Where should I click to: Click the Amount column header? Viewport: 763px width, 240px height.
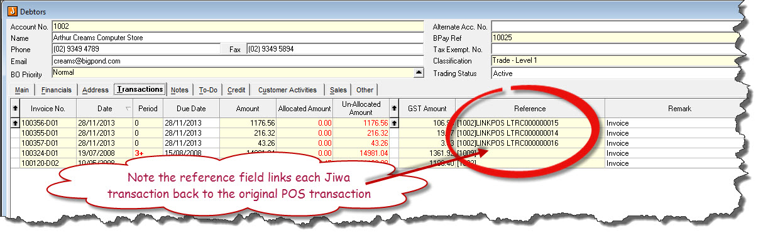248,109
